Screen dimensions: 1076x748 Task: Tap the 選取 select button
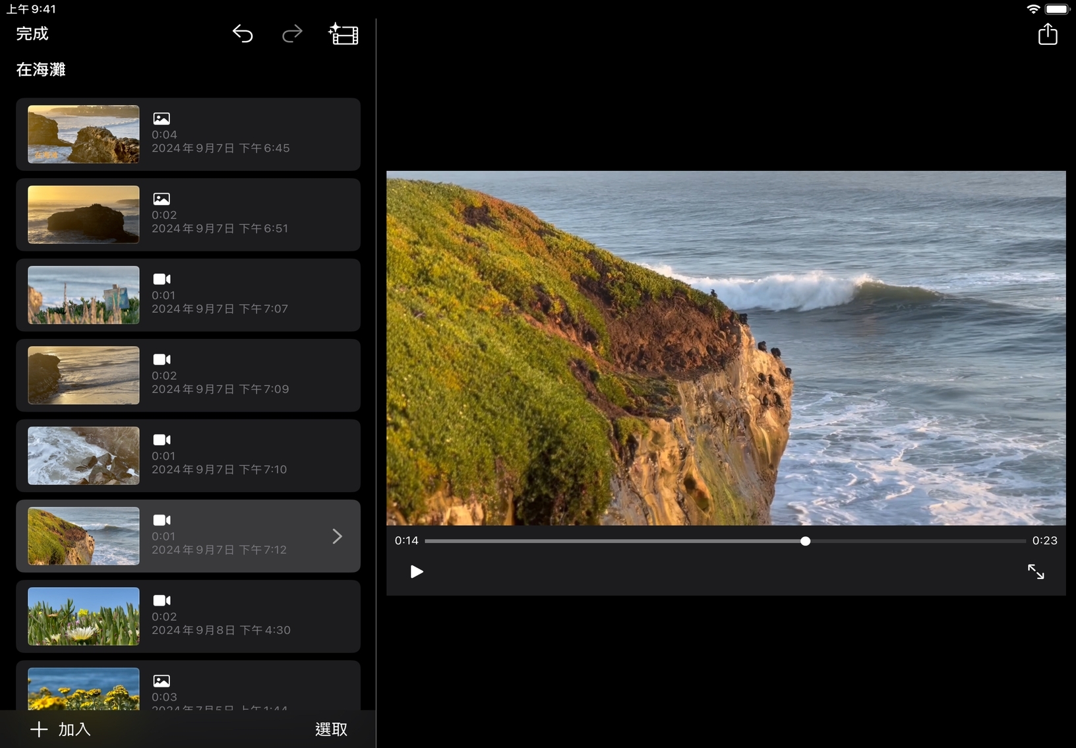pos(331,729)
